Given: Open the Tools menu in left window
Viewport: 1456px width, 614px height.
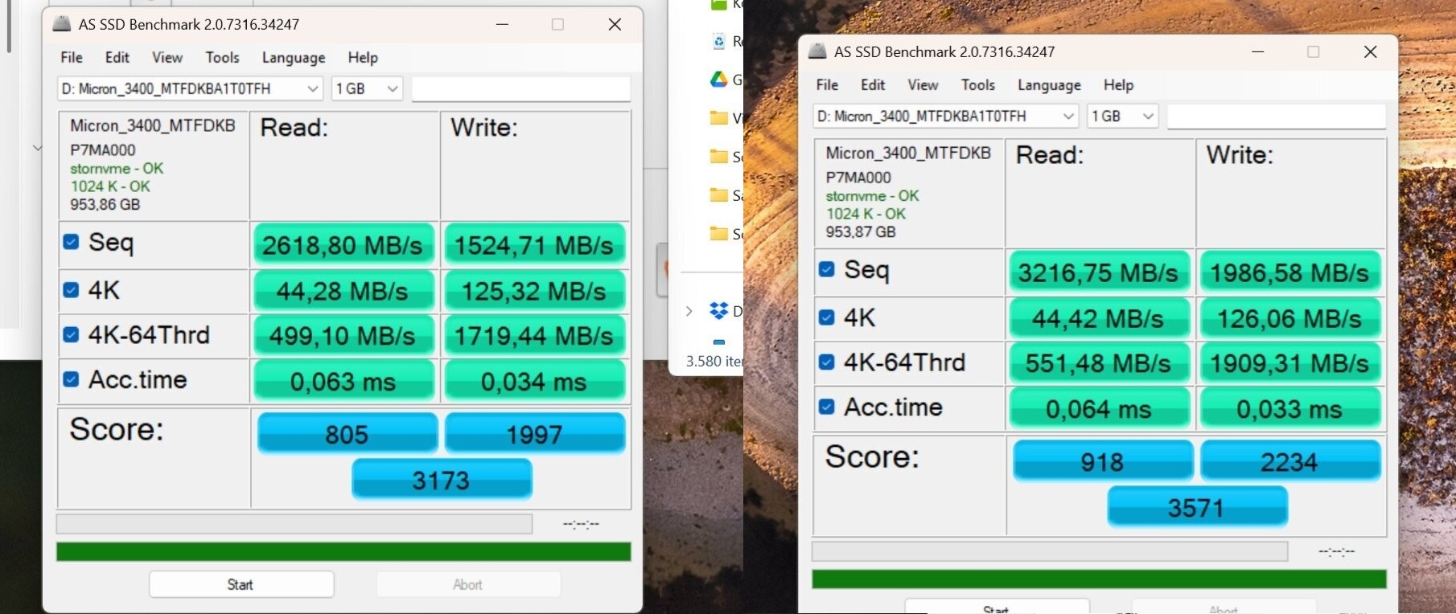Looking at the screenshot, I should point(222,57).
